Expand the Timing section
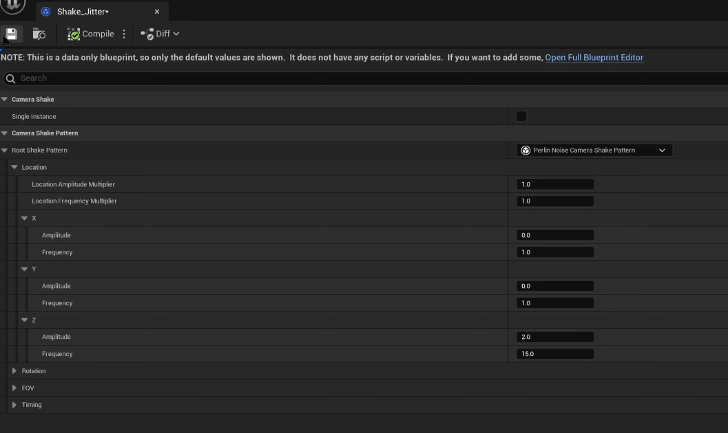Image resolution: width=728 pixels, height=433 pixels. coord(14,405)
